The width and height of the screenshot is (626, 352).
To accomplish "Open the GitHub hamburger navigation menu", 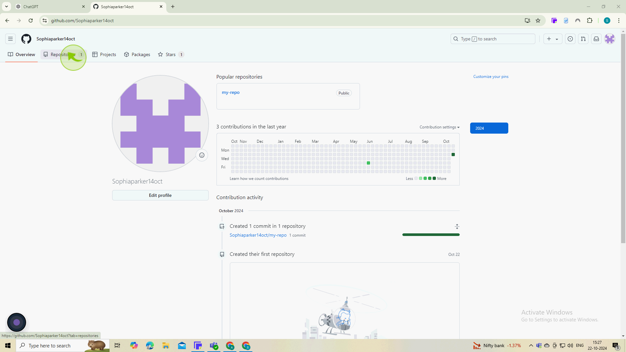I will [x=10, y=39].
